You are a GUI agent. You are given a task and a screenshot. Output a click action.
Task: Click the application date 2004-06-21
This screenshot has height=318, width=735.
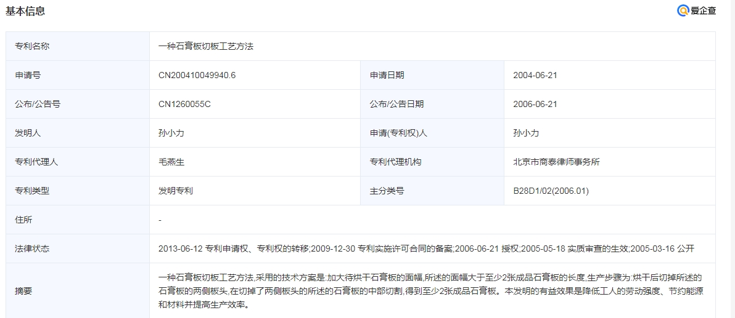tap(535, 75)
